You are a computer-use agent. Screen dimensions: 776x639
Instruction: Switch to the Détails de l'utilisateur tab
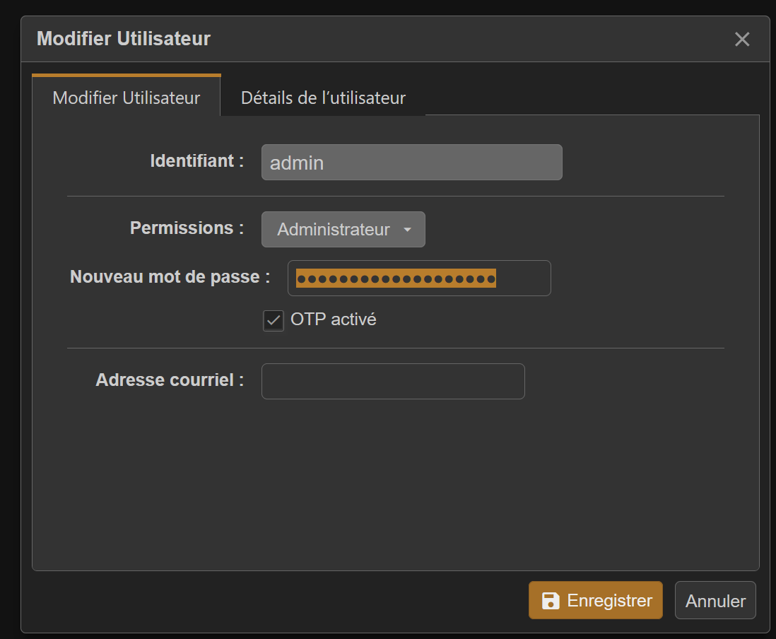click(323, 98)
